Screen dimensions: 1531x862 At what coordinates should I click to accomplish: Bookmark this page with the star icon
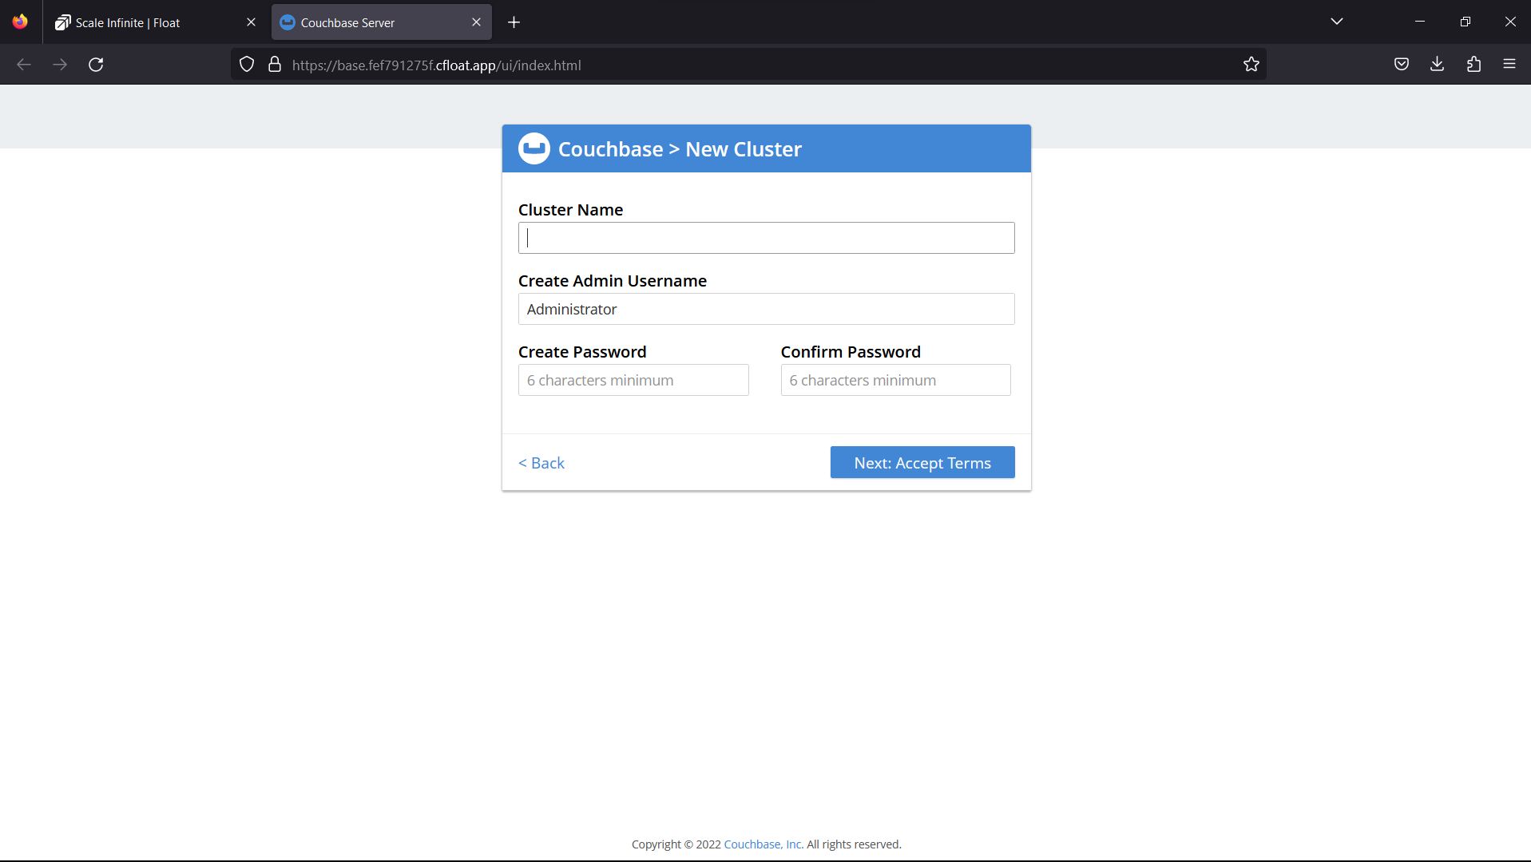click(1251, 65)
